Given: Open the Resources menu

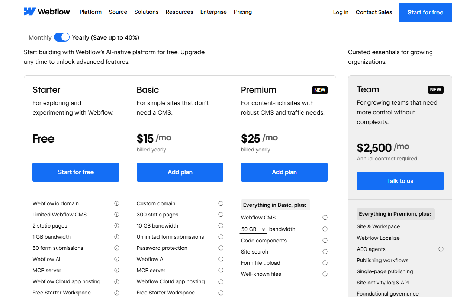Looking at the screenshot, I should 179,12.
